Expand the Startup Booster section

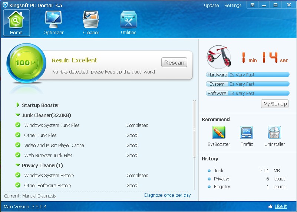click(x=18, y=105)
